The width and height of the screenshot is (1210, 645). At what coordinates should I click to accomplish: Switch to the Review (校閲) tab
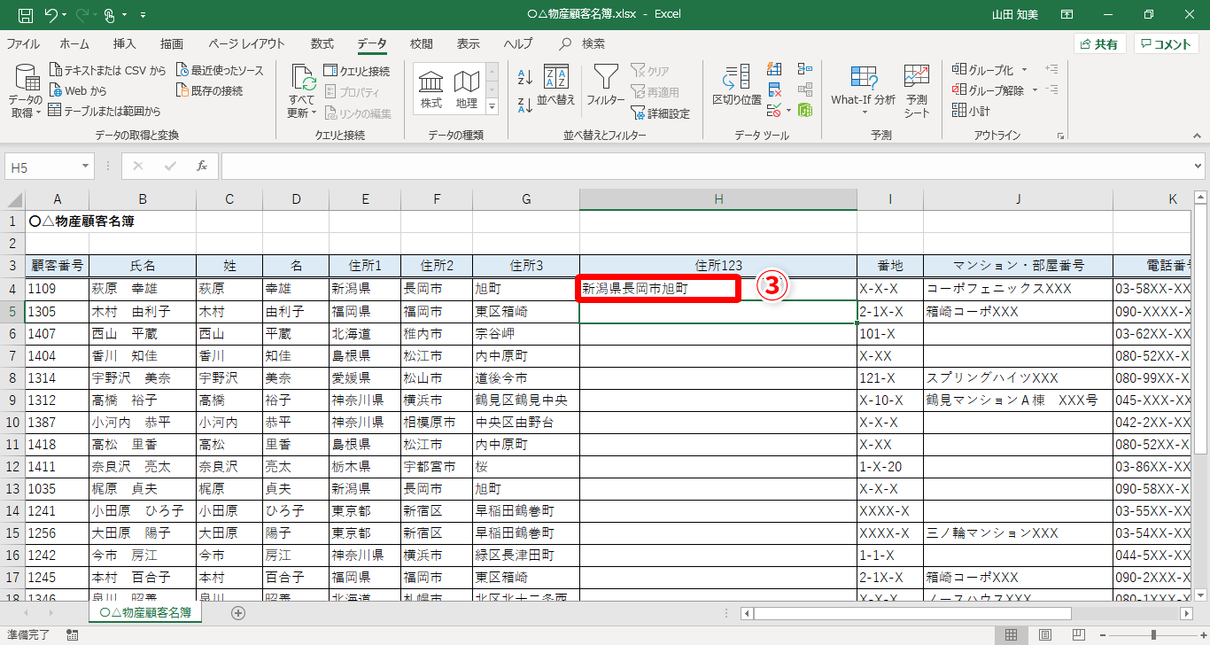pyautogui.click(x=422, y=43)
